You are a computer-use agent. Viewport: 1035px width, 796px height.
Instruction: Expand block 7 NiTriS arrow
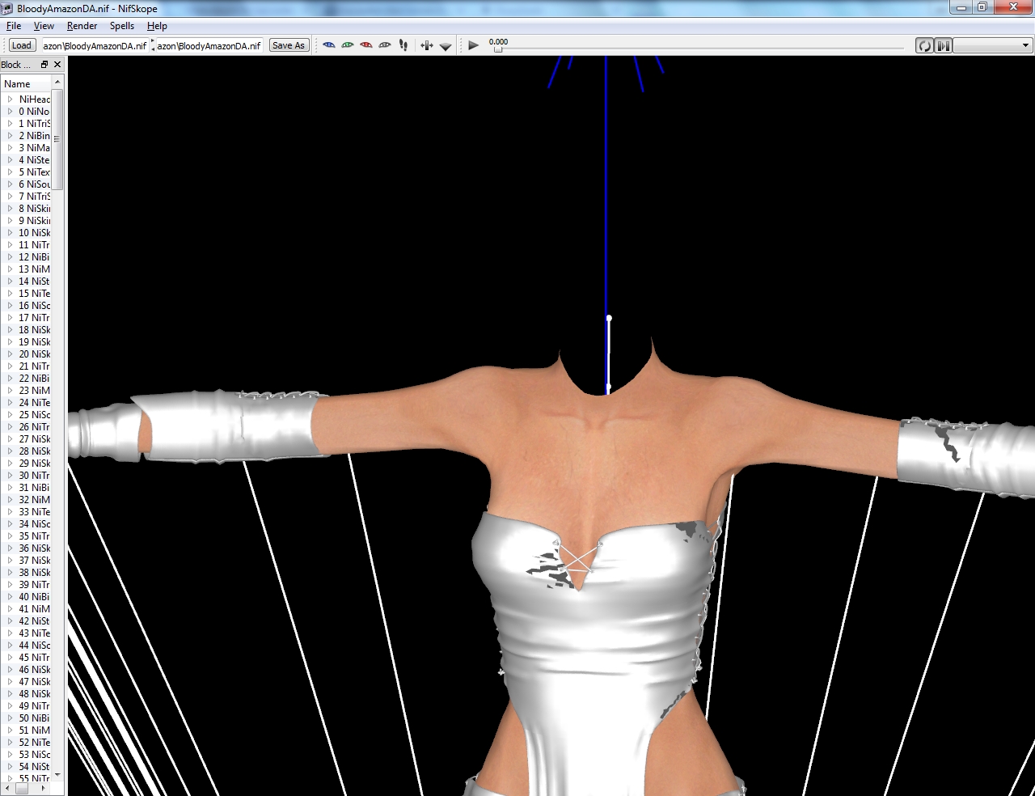(11, 197)
